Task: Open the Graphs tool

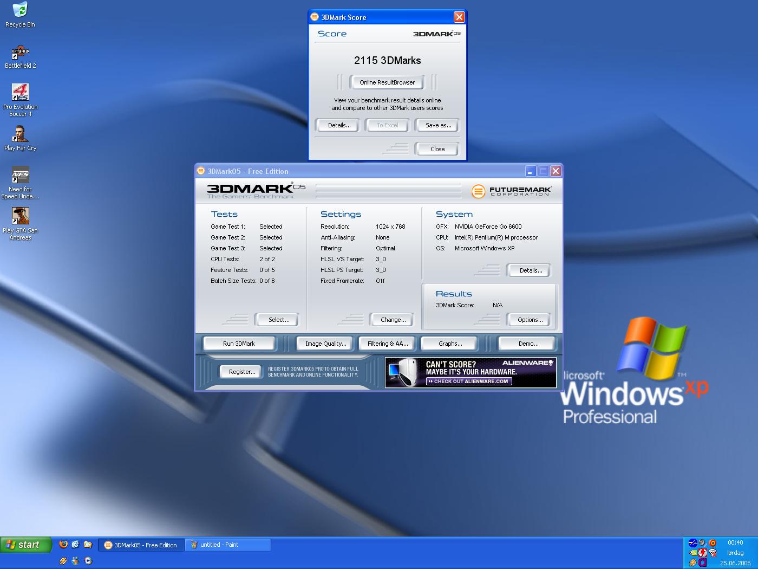Action: pos(450,344)
